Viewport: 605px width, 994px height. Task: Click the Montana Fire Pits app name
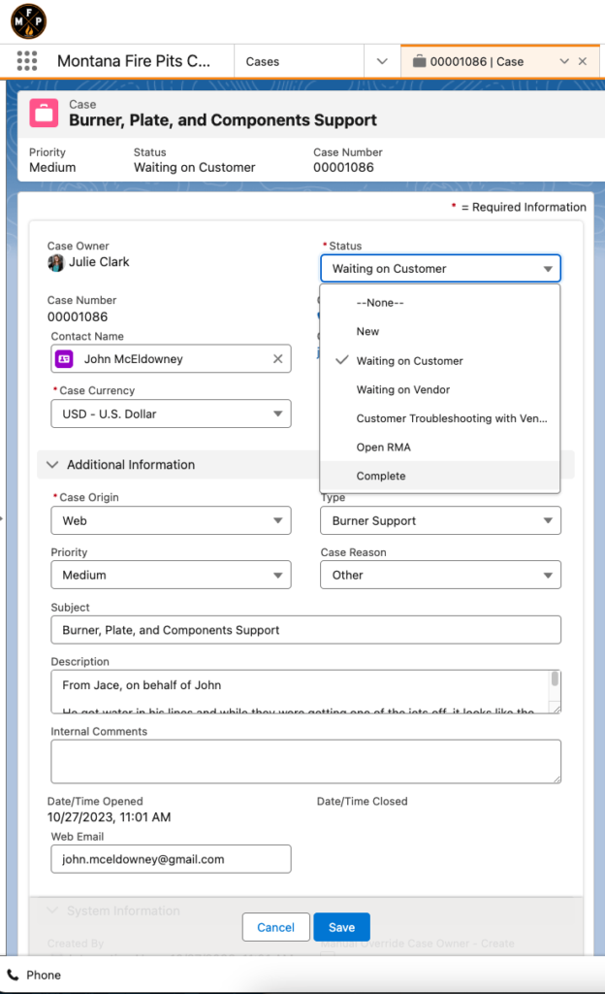point(134,61)
